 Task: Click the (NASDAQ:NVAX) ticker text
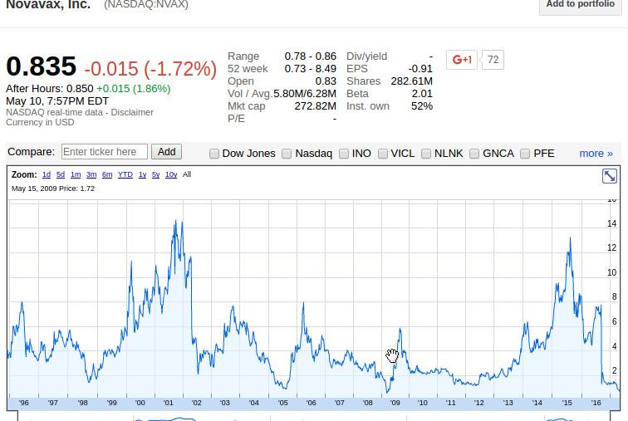[x=146, y=5]
